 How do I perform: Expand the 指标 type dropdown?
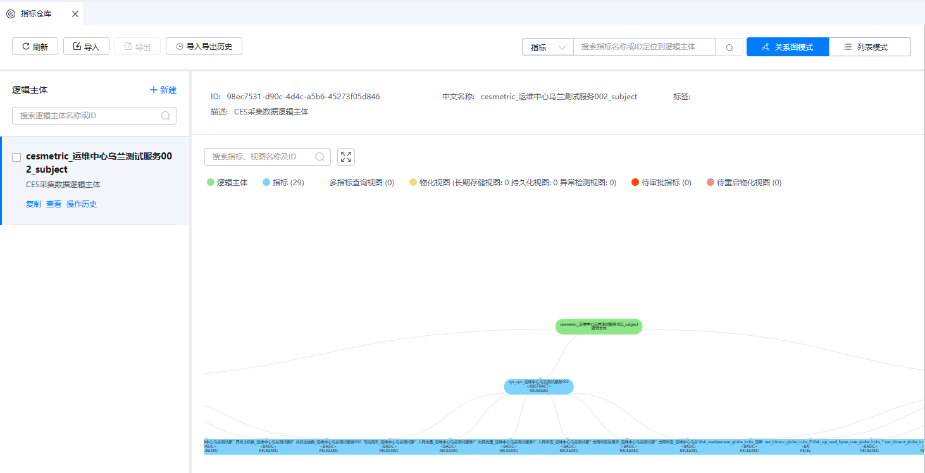pyautogui.click(x=547, y=47)
